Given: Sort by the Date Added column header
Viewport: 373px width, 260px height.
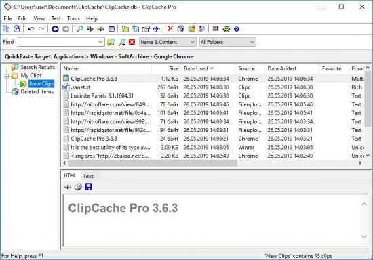Looking at the screenshot, I should pyautogui.click(x=292, y=68).
